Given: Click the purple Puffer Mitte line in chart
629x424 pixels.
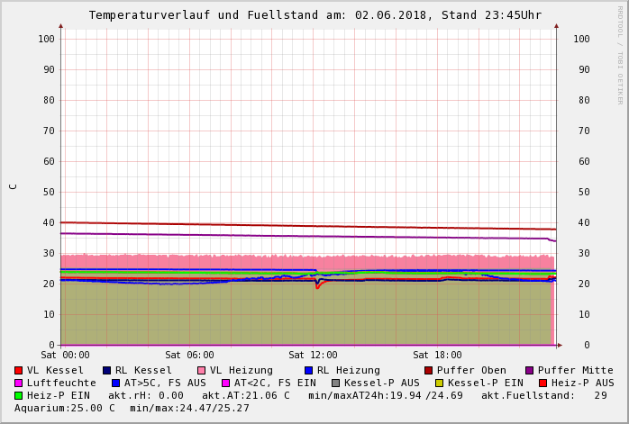Looking at the screenshot, I should pyautogui.click(x=308, y=237).
